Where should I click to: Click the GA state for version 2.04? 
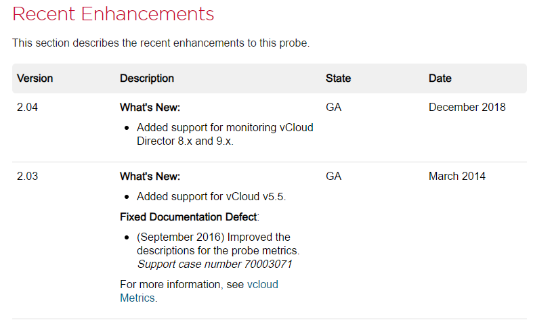[x=333, y=108]
